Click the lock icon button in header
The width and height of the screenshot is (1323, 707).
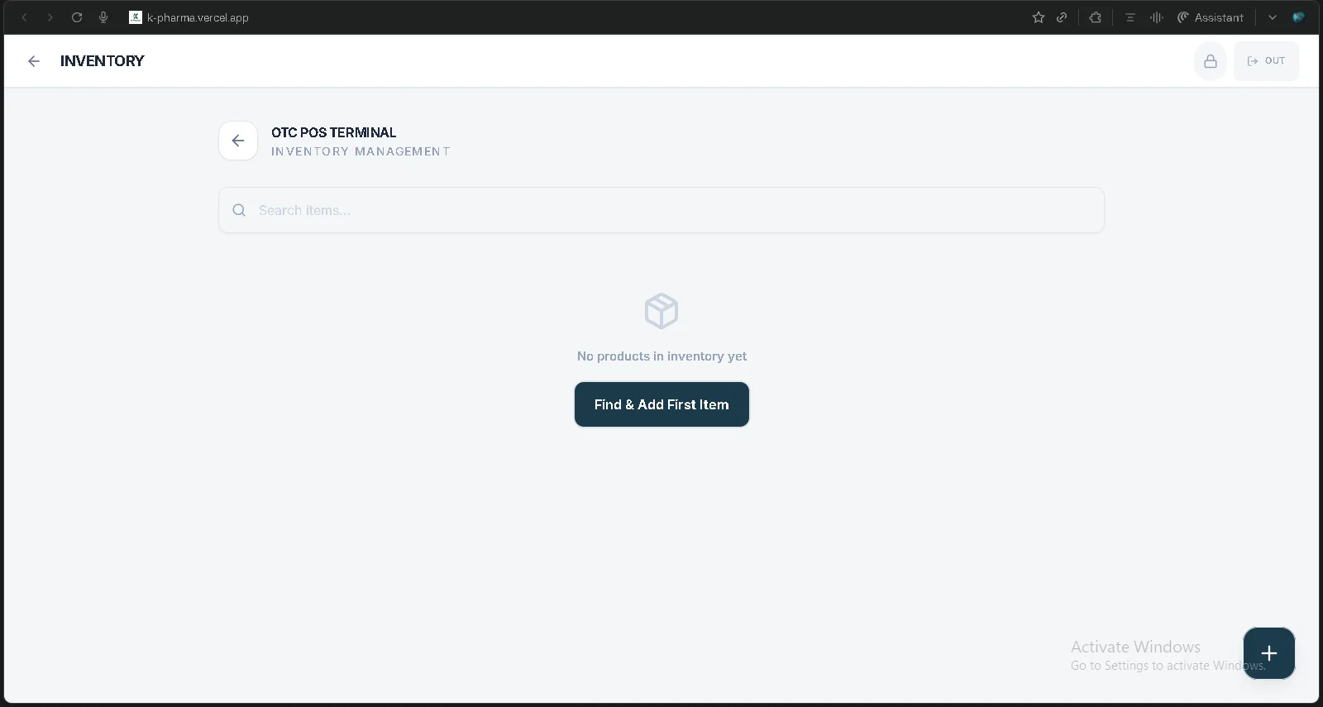[x=1211, y=61]
